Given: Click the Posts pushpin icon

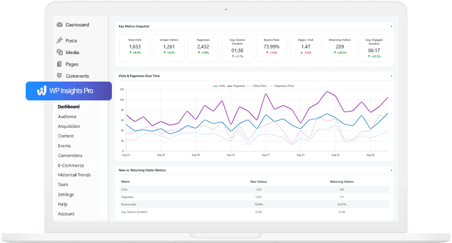Looking at the screenshot, I should pyautogui.click(x=60, y=40).
